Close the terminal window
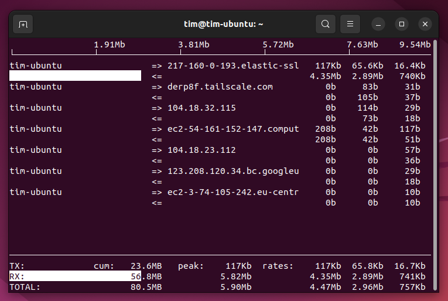Viewport: 448px width, 301px height. 425,24
